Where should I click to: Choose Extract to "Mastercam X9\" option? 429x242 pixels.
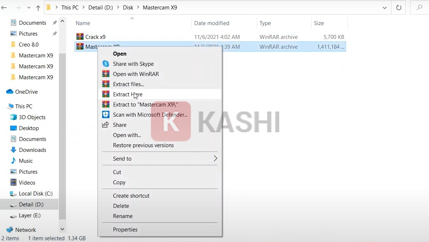pyautogui.click(x=145, y=104)
